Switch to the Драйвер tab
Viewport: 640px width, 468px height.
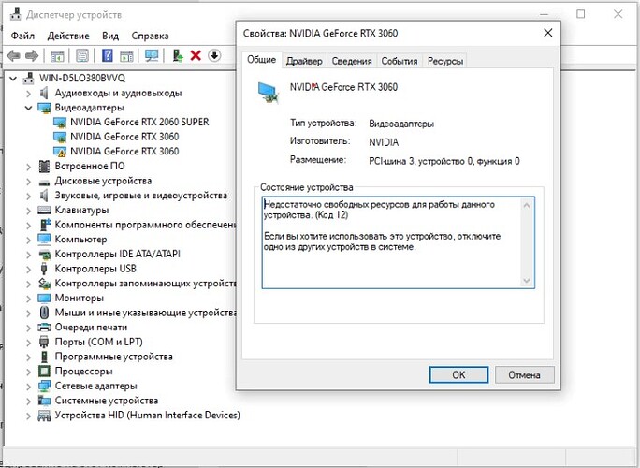point(304,61)
